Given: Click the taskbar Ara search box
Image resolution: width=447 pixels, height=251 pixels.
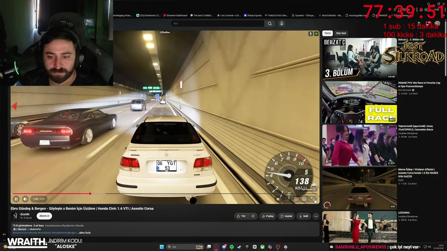Looking at the screenshot, I should point(185,247).
